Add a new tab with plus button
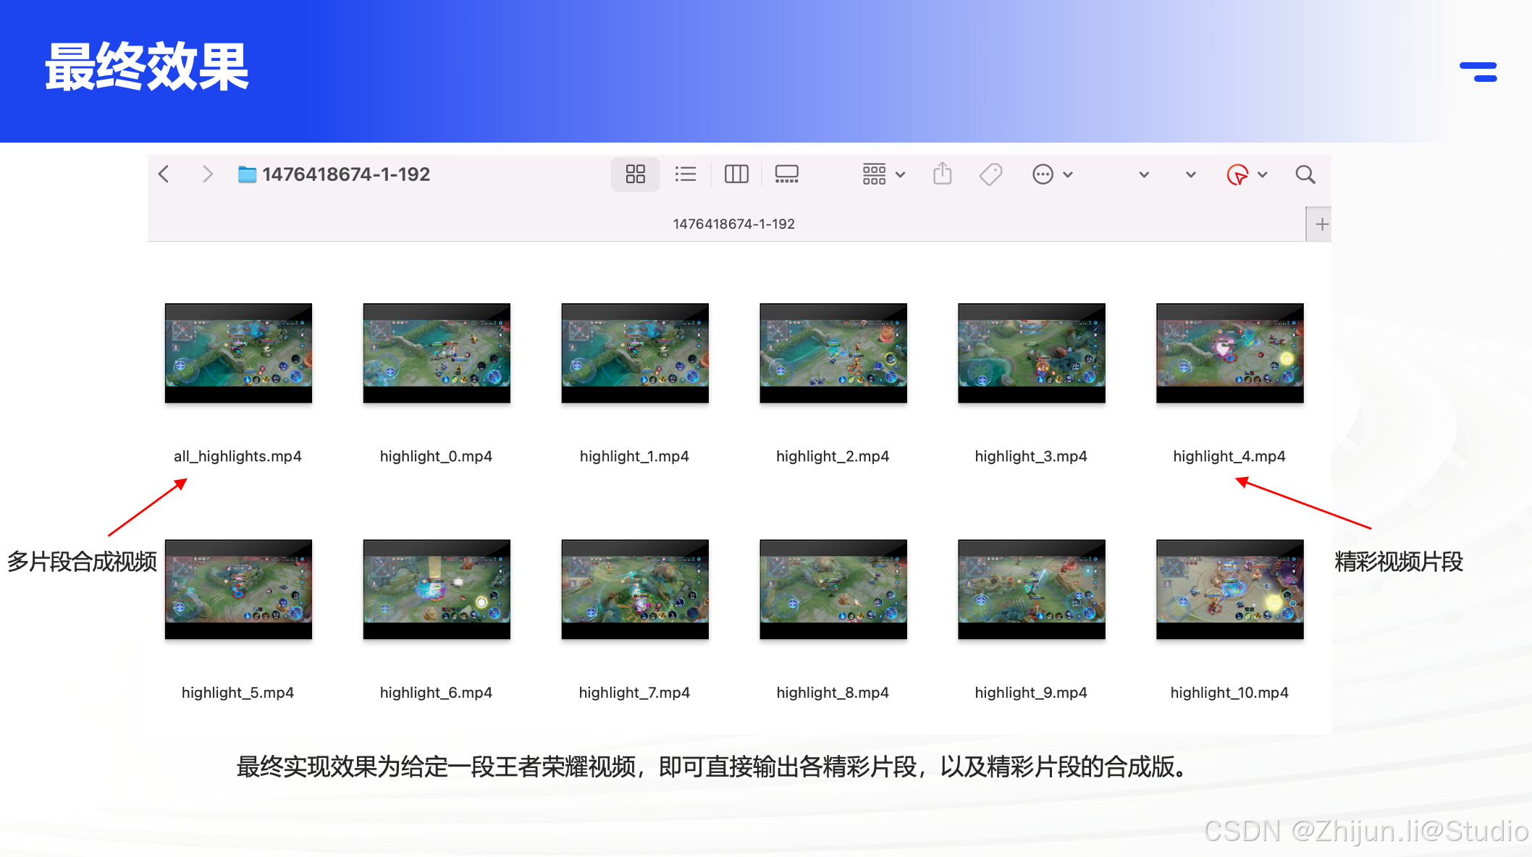This screenshot has width=1532, height=857. point(1321,224)
